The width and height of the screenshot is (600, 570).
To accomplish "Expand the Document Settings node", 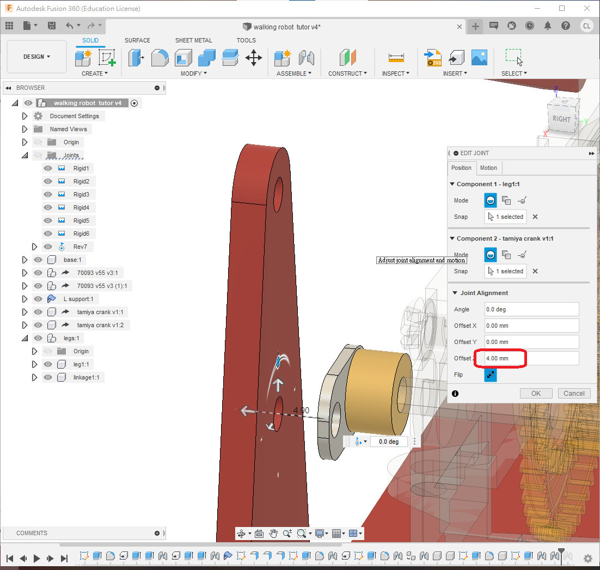I will pyautogui.click(x=25, y=116).
